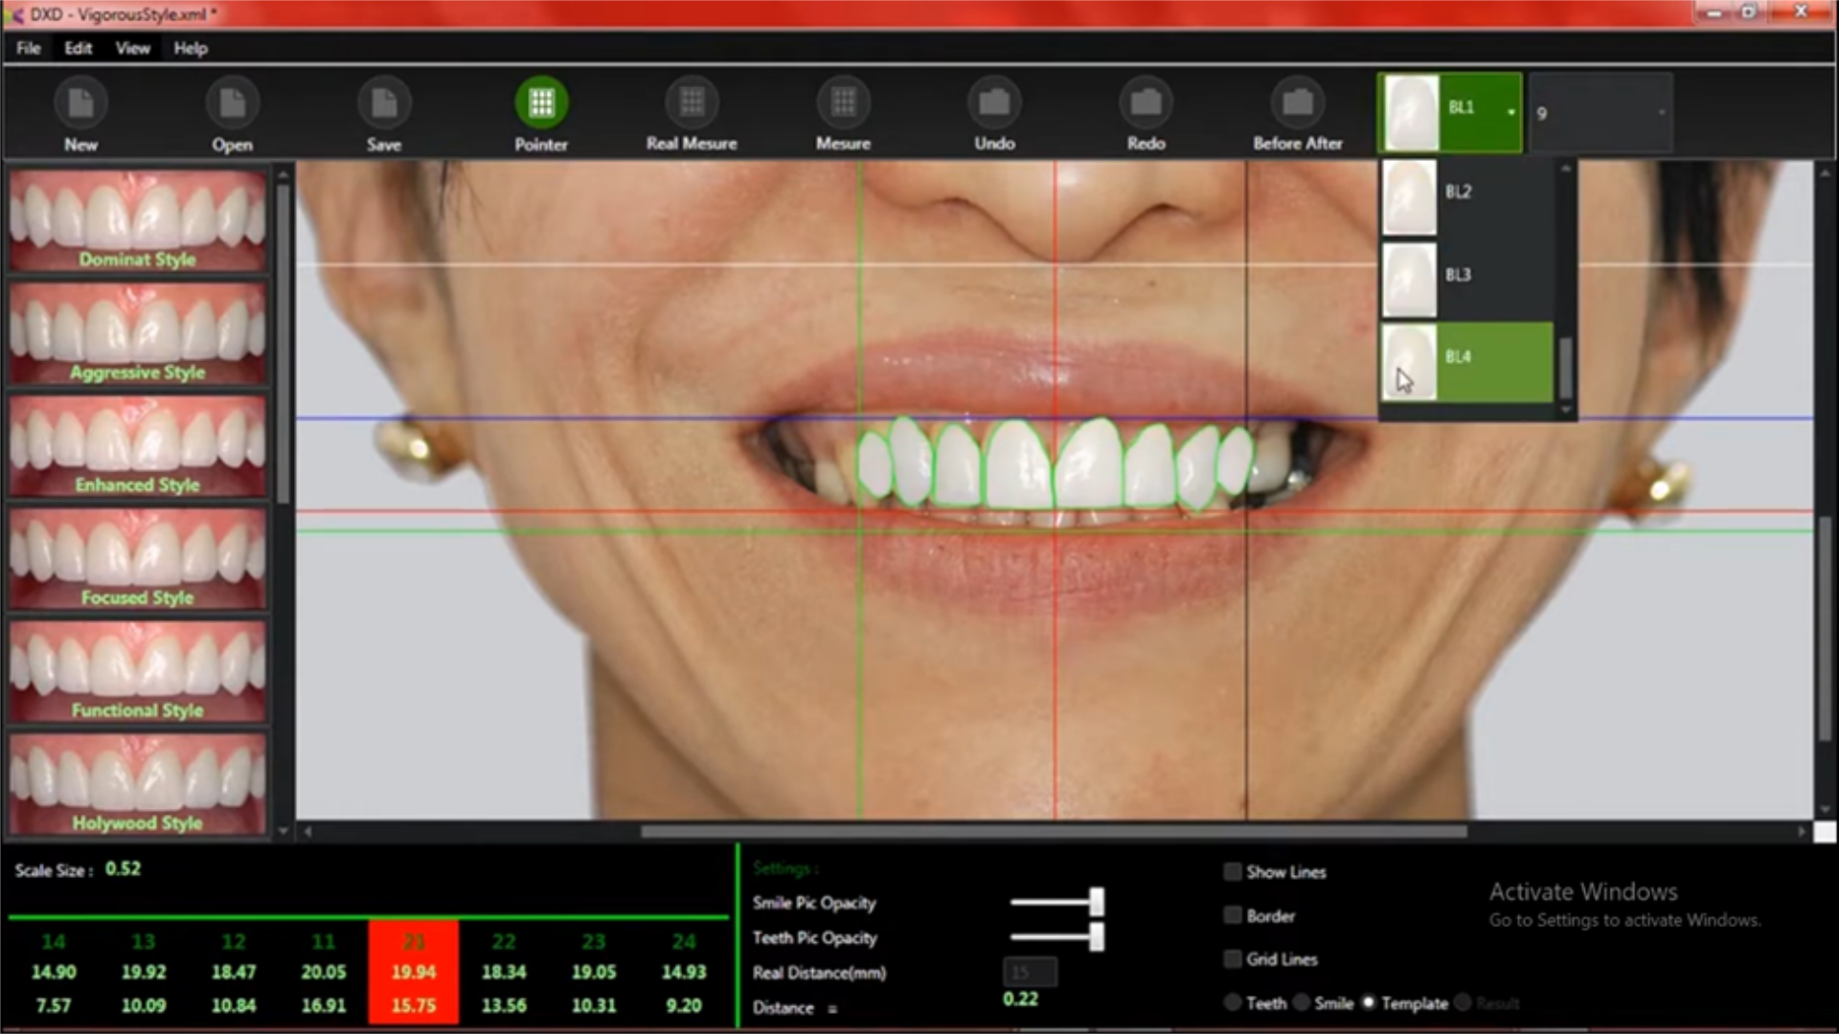Select the Smile radio button
This screenshot has height=1034, width=1839.
[1302, 1002]
